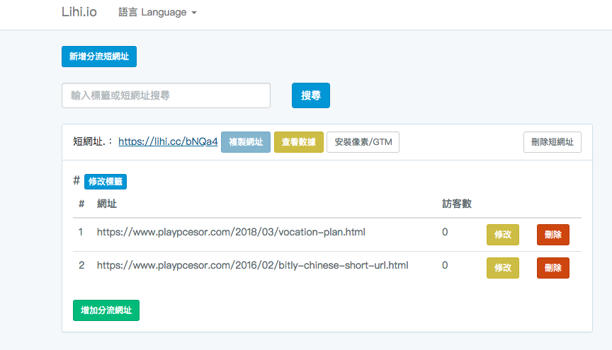
Task: Open the Lihi.io home link
Action: coord(79,12)
